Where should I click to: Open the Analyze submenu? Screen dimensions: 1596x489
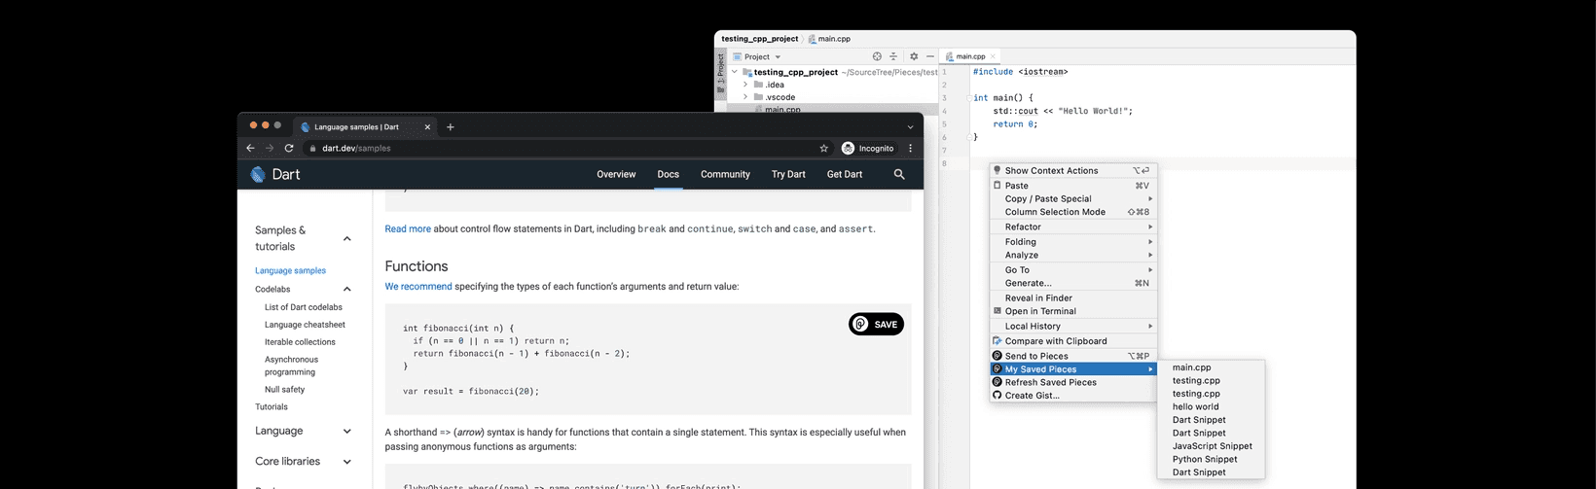click(x=1073, y=256)
